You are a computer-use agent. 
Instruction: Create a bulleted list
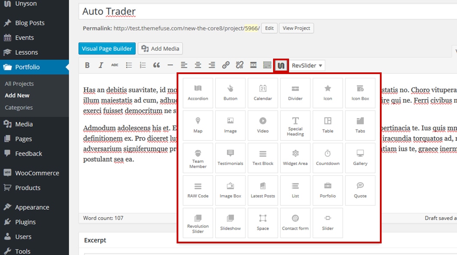coord(129,65)
